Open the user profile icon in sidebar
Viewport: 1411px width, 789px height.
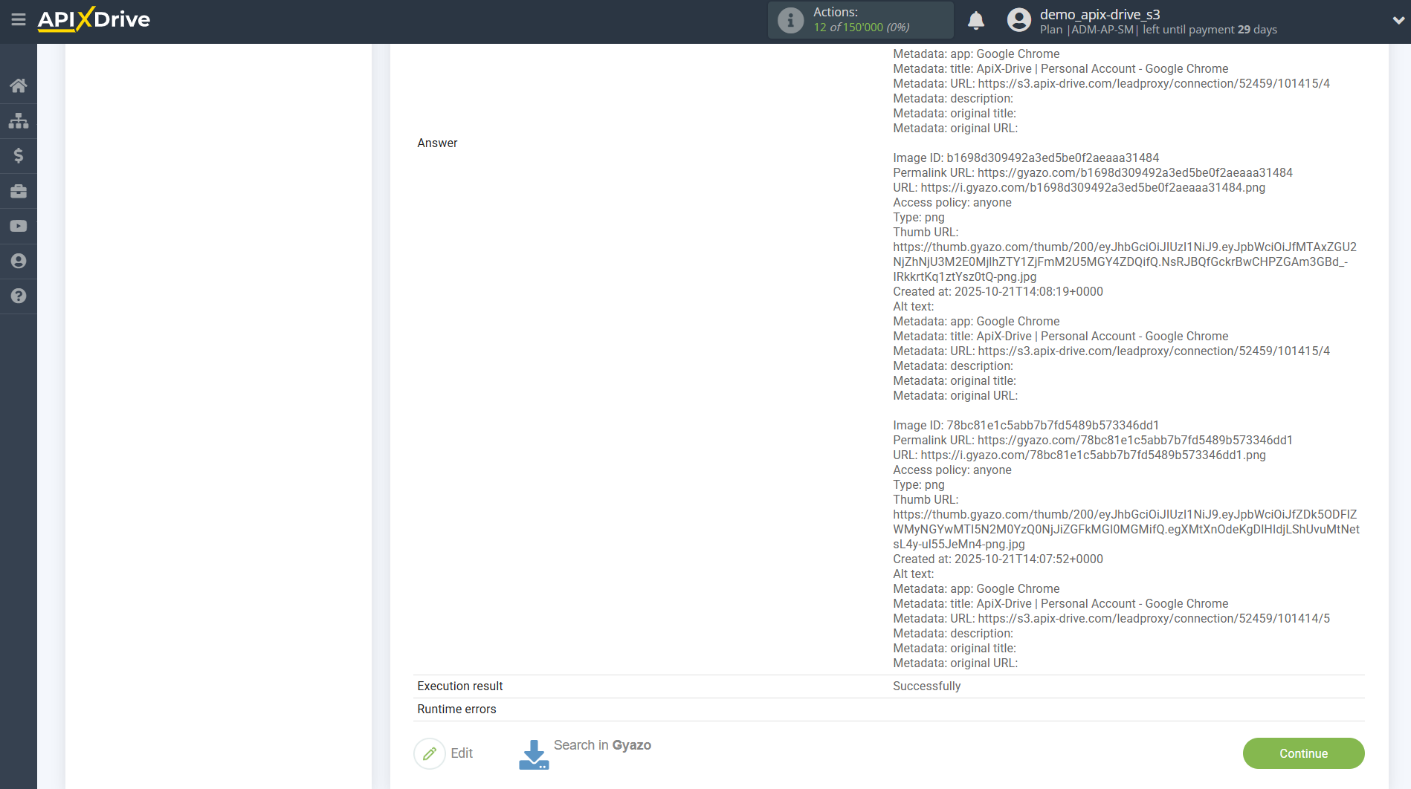coord(19,261)
